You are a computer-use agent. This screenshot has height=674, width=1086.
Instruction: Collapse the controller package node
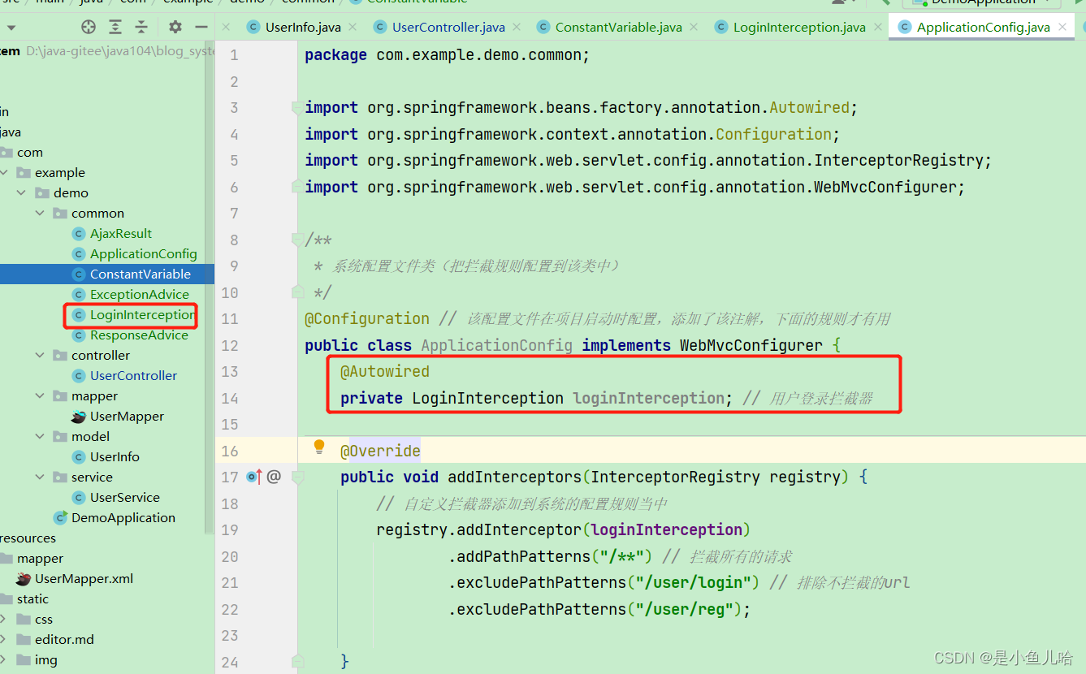(41, 355)
